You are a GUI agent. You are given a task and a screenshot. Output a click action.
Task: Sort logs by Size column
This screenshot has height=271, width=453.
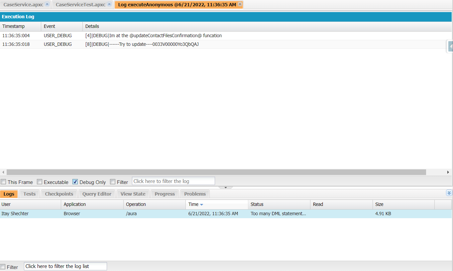[404, 204]
